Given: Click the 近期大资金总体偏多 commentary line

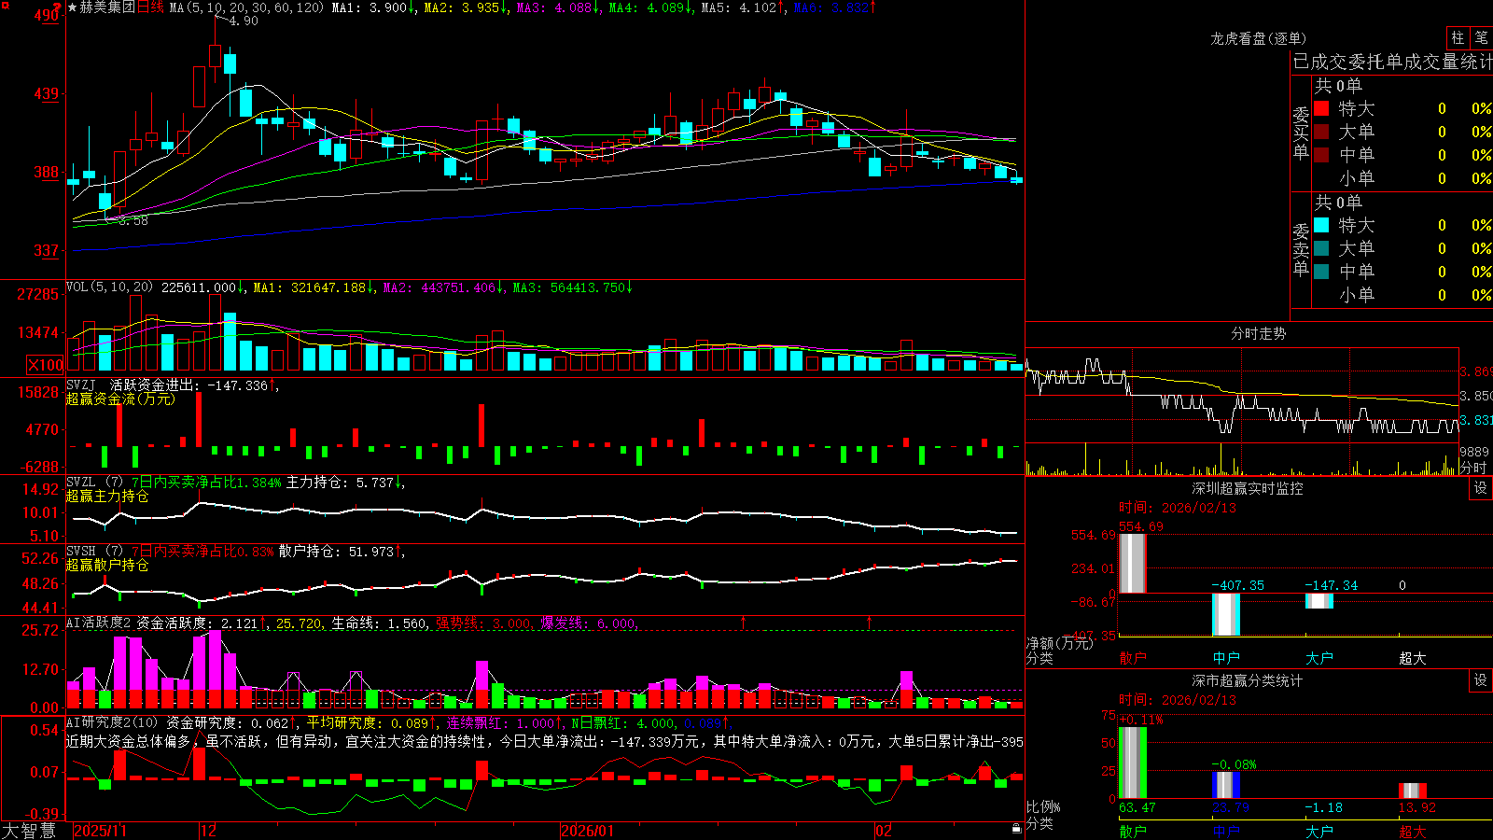Looking at the screenshot, I should click(x=545, y=741).
